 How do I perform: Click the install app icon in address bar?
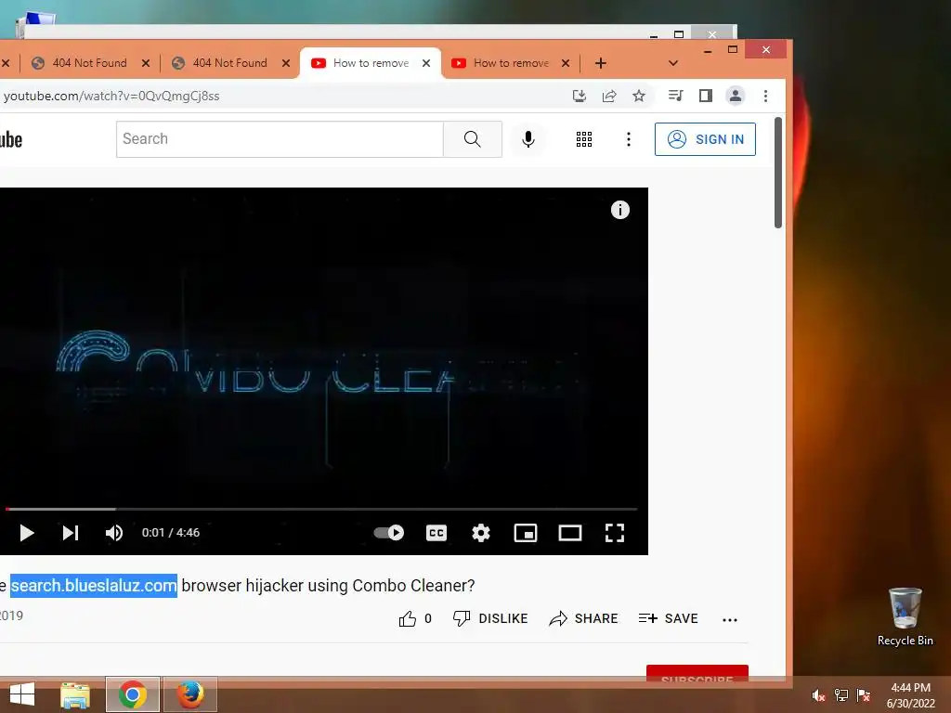pyautogui.click(x=580, y=96)
